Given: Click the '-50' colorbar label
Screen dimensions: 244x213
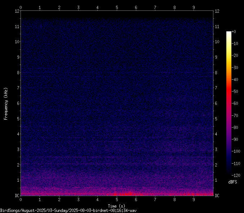Looking at the screenshot, I should (235, 92).
